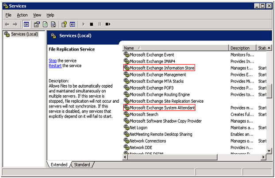Click the Help question mark toolbar icon
Viewport: 275px width, 178px height.
pyautogui.click(x=64, y=24)
